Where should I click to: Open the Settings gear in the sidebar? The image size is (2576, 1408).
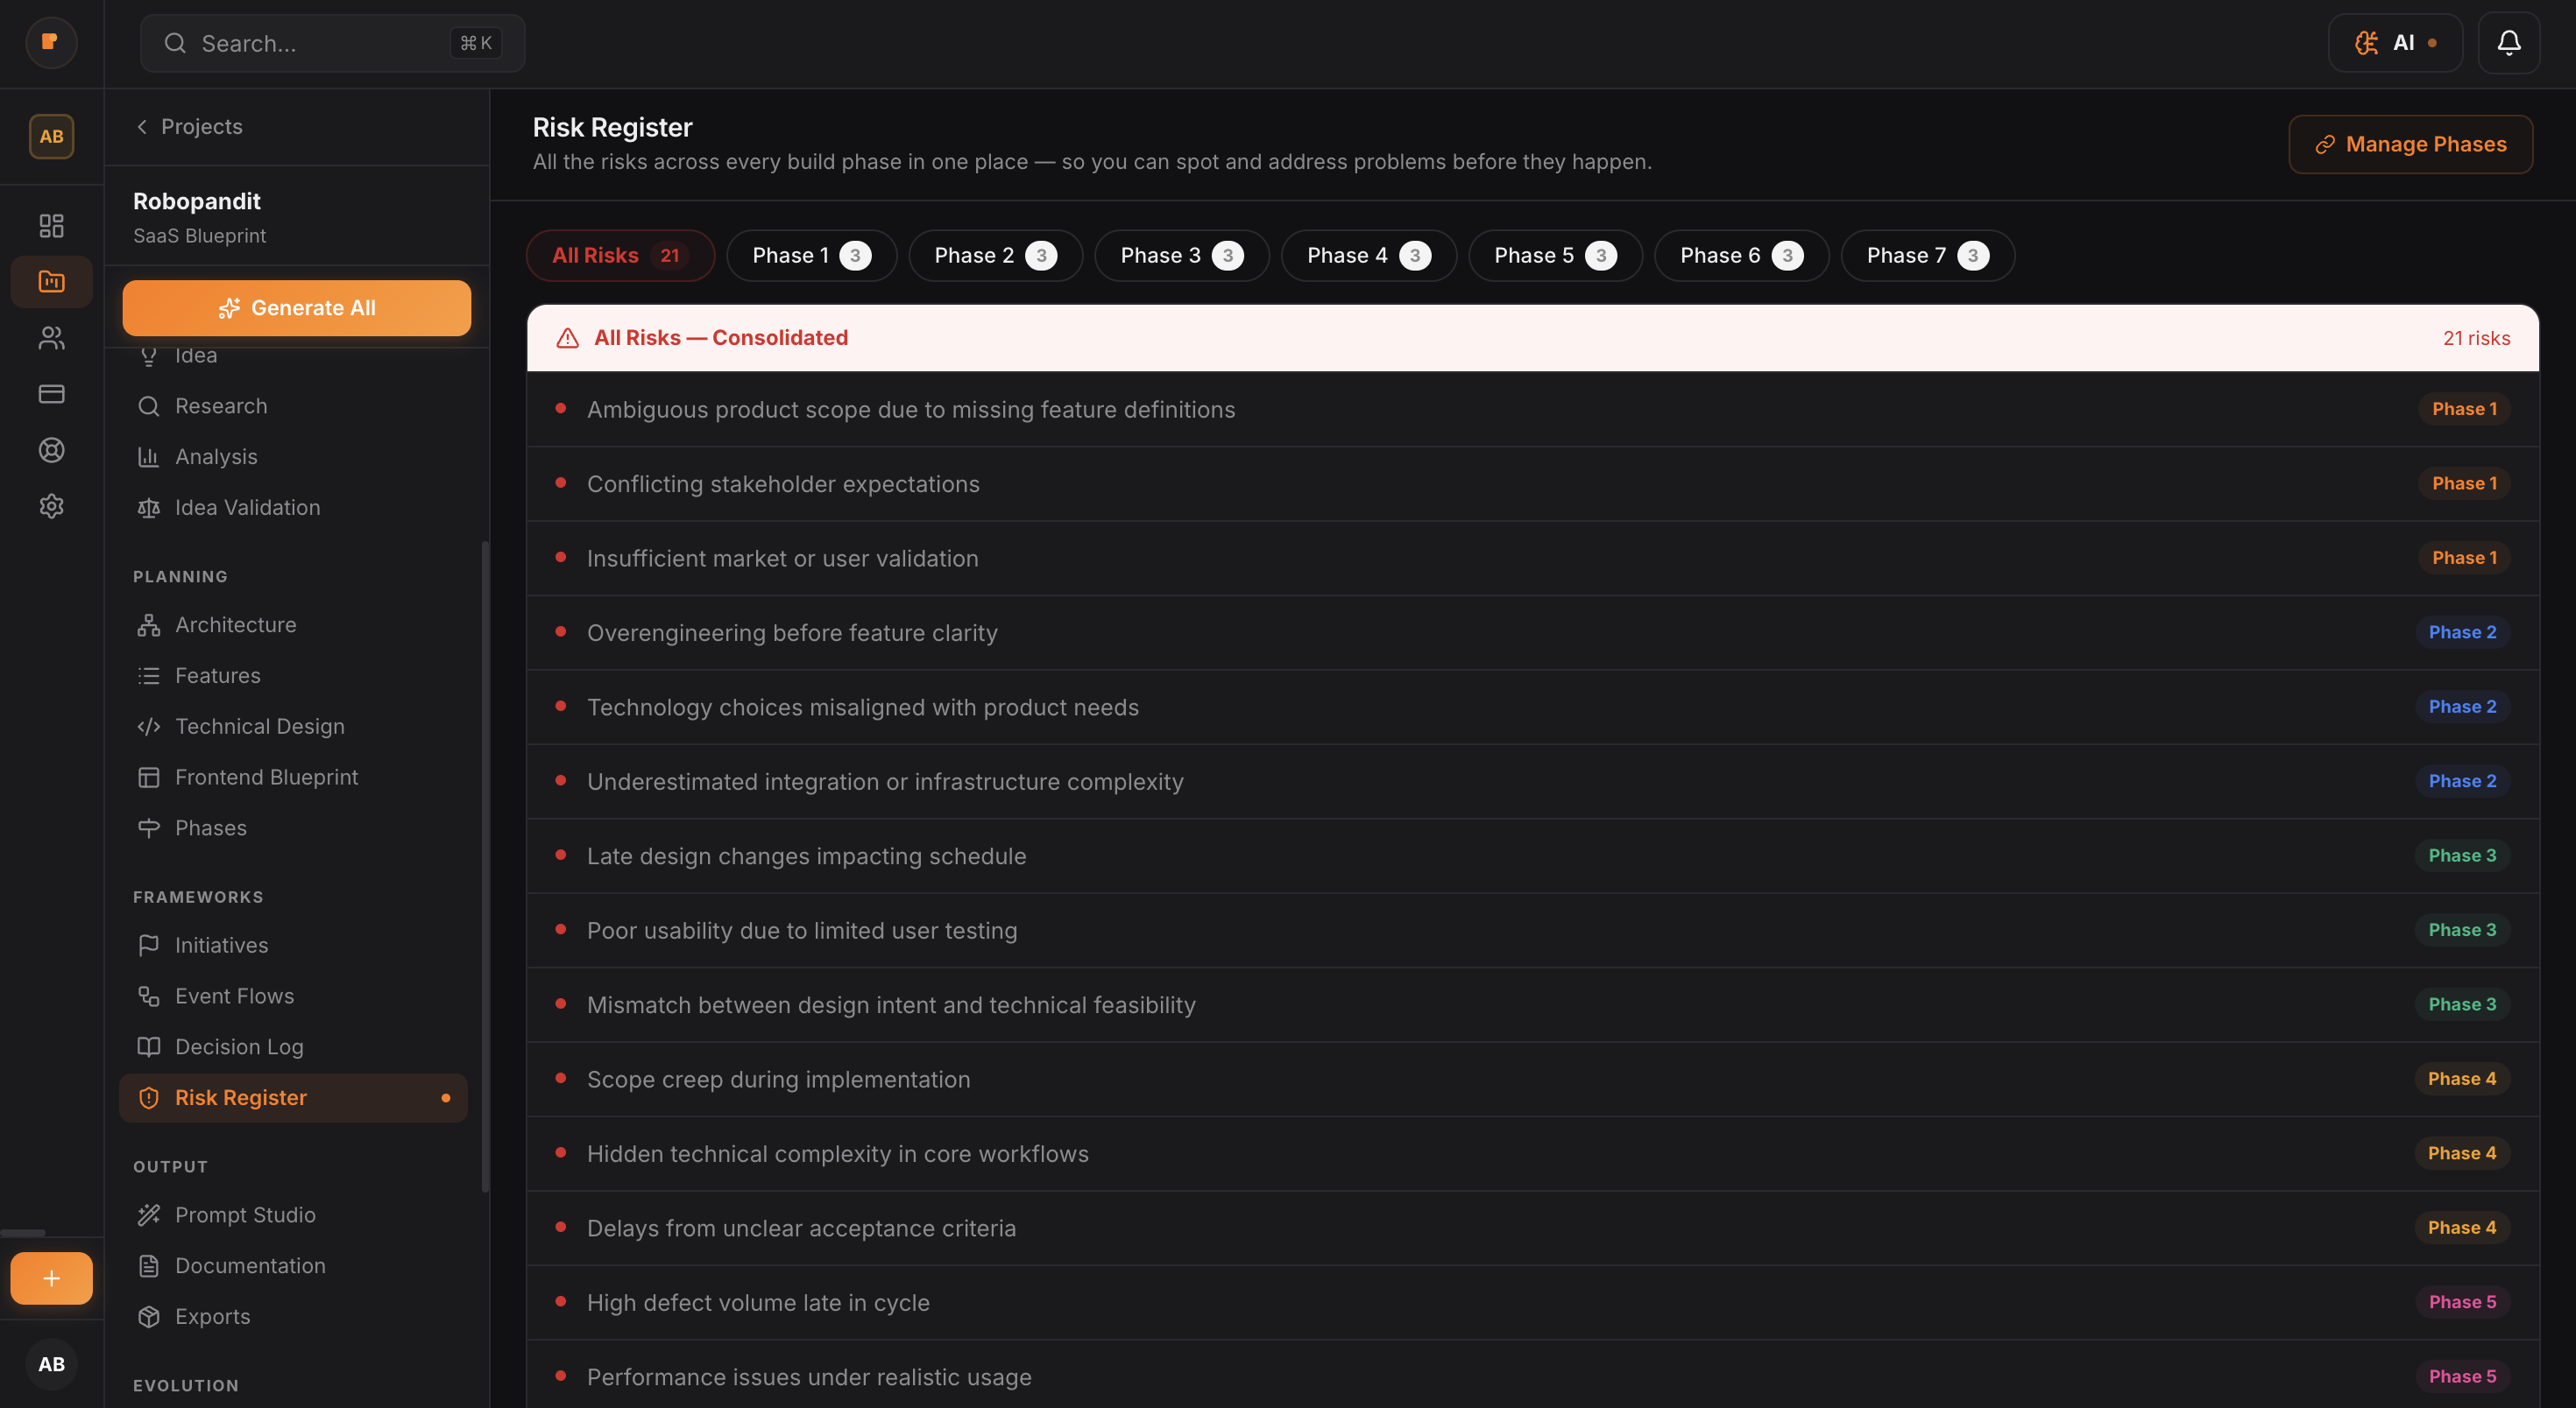[x=51, y=505]
